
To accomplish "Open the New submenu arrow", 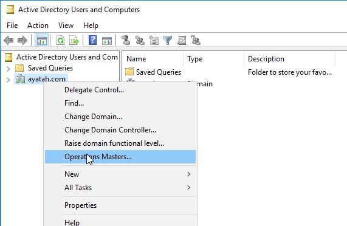I will coord(188,174).
